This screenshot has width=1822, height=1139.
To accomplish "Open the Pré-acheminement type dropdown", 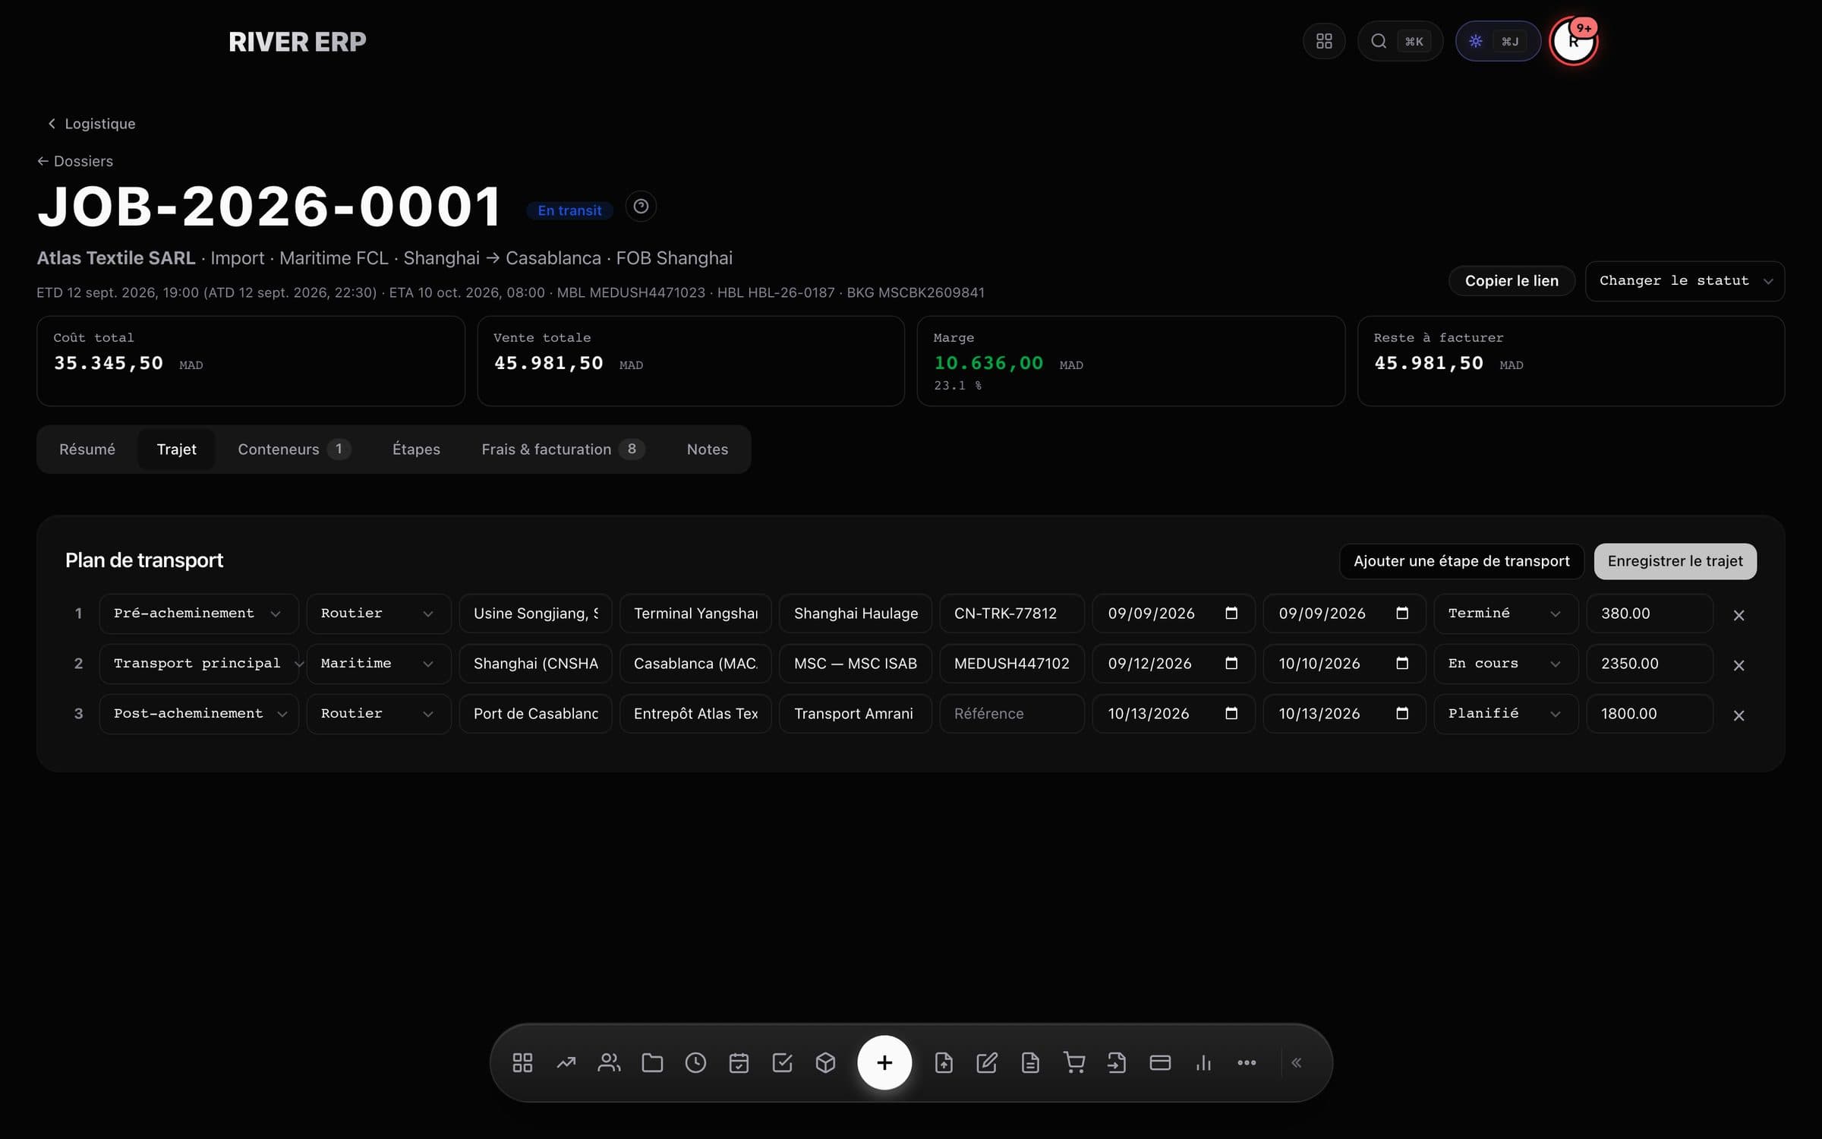I will (x=198, y=614).
